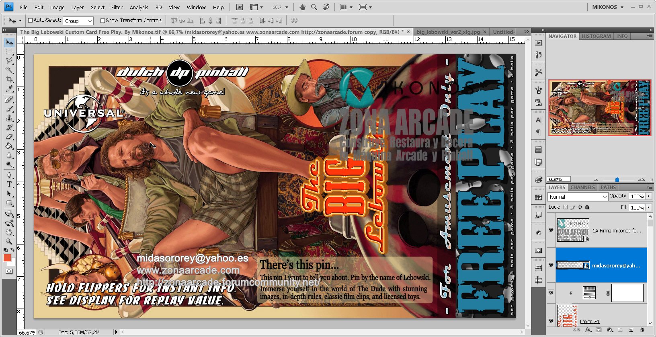This screenshot has height=337, width=656.
Task: Toggle Lock position
Action: (580, 207)
